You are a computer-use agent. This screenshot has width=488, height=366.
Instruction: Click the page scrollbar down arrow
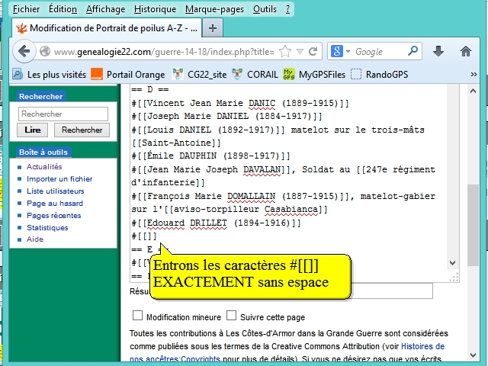[x=473, y=355]
